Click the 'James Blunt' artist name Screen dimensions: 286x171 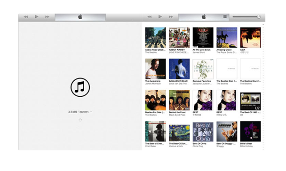[199, 53]
